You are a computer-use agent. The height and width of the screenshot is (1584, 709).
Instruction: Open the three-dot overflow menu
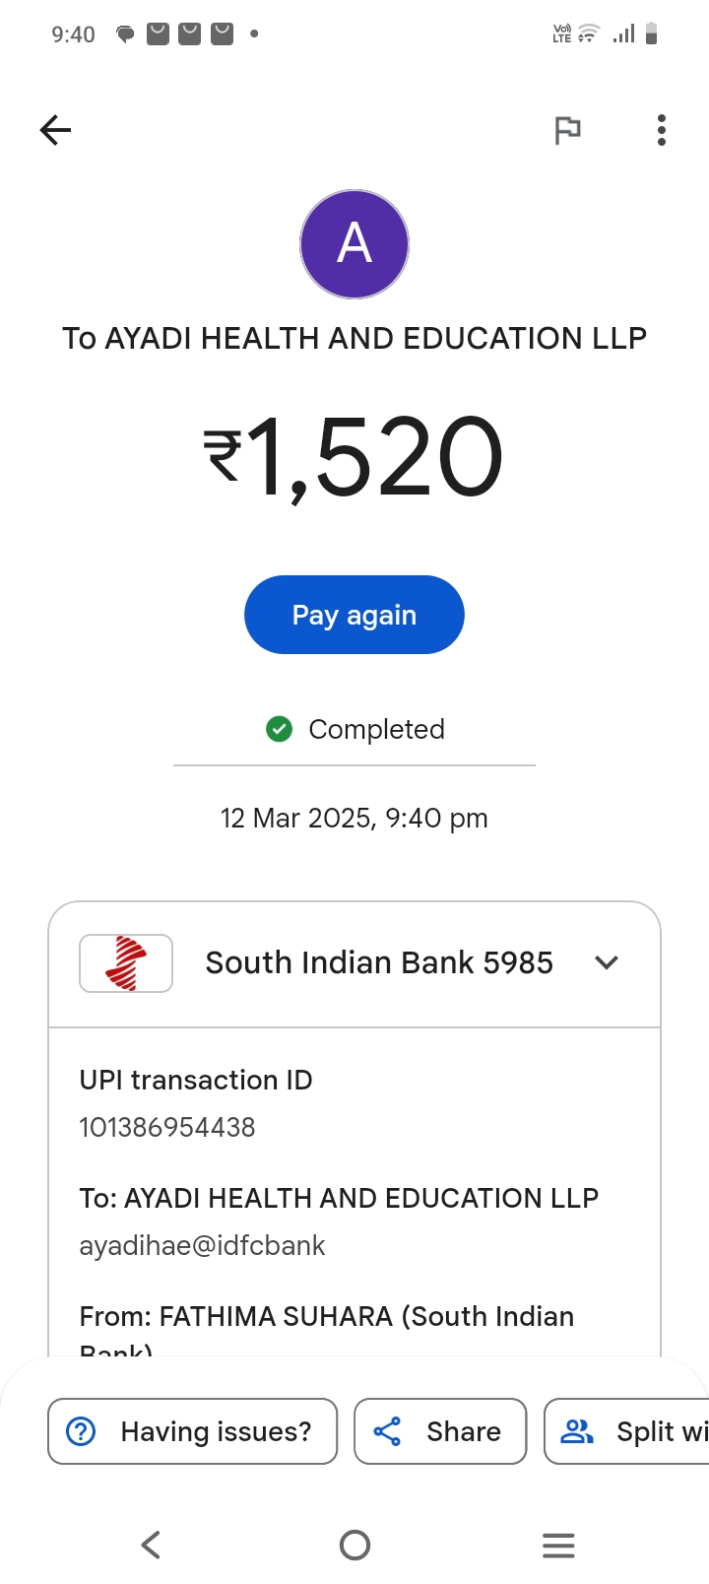[662, 130]
